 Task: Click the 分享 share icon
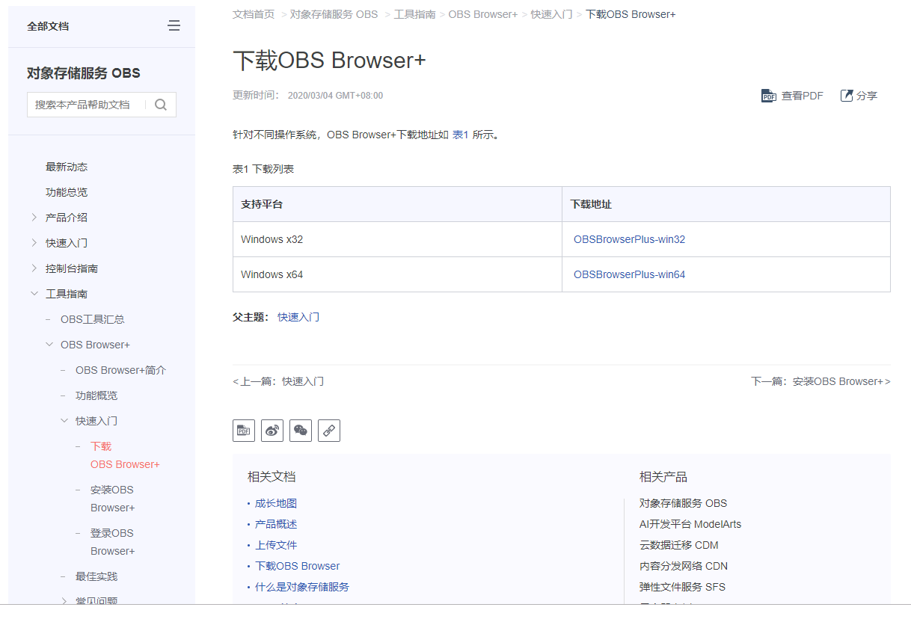[847, 96]
